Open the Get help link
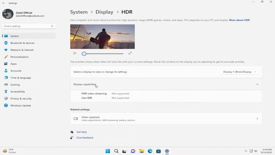This screenshot has width=275, height=155. (x=82, y=132)
